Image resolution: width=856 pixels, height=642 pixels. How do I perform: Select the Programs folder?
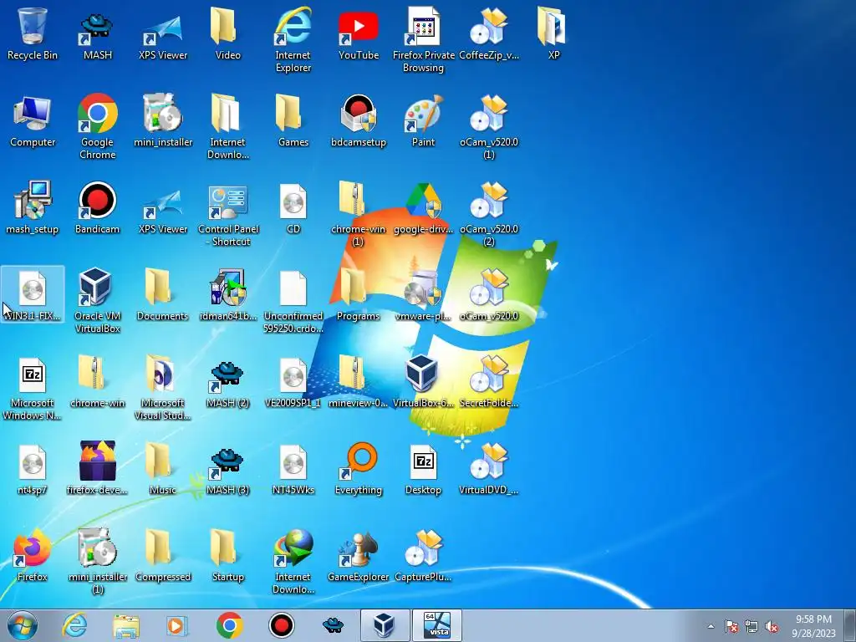click(x=358, y=294)
